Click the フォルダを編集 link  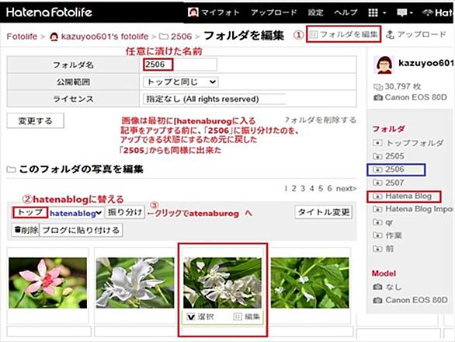pos(343,34)
